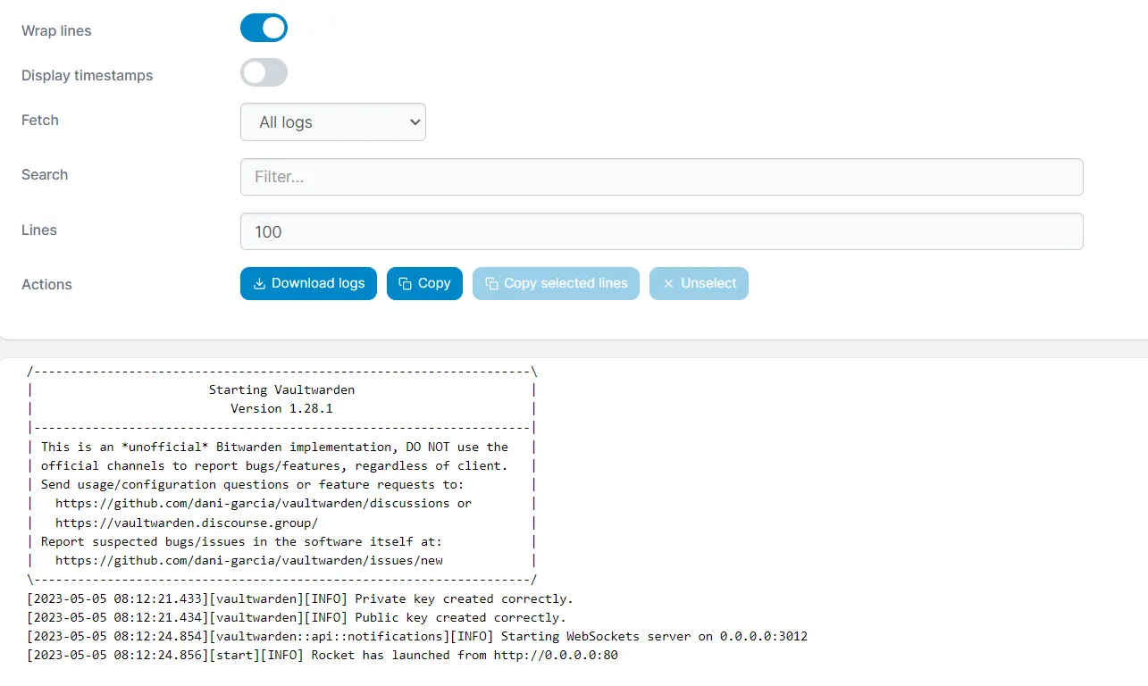The height and width of the screenshot is (686, 1148).
Task: Select the 'Version 1.28.1' log line
Action: 281,408
